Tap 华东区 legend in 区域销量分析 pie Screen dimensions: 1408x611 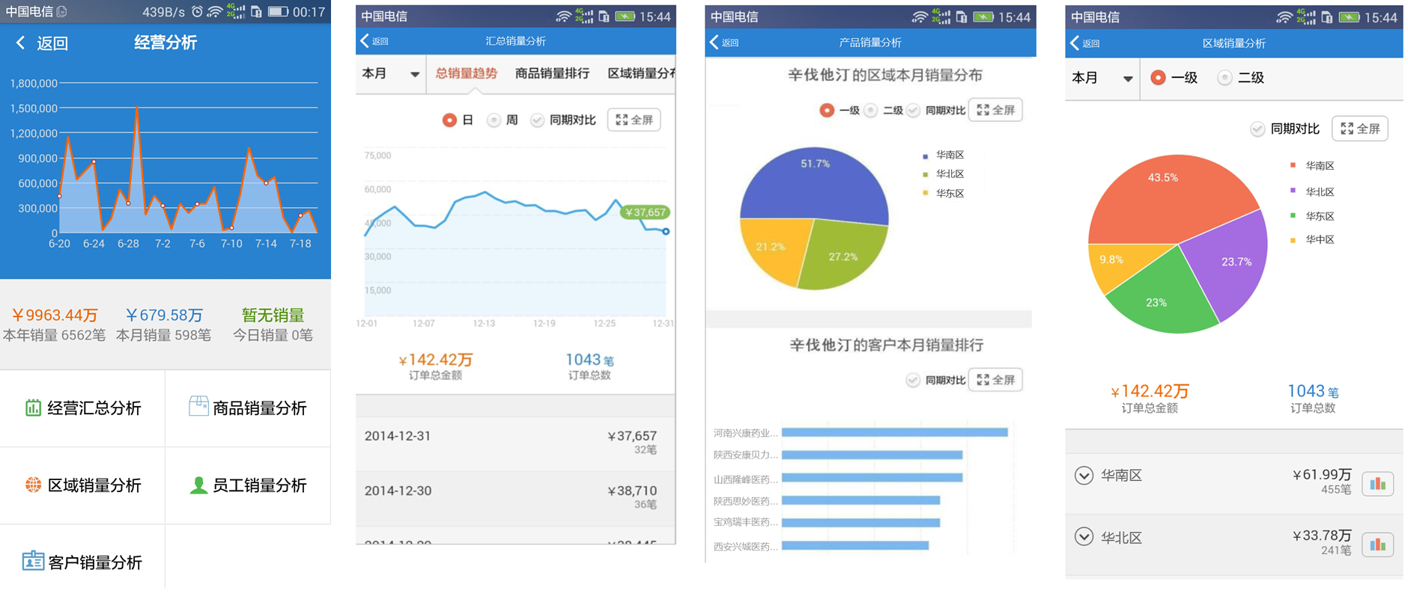1312,216
